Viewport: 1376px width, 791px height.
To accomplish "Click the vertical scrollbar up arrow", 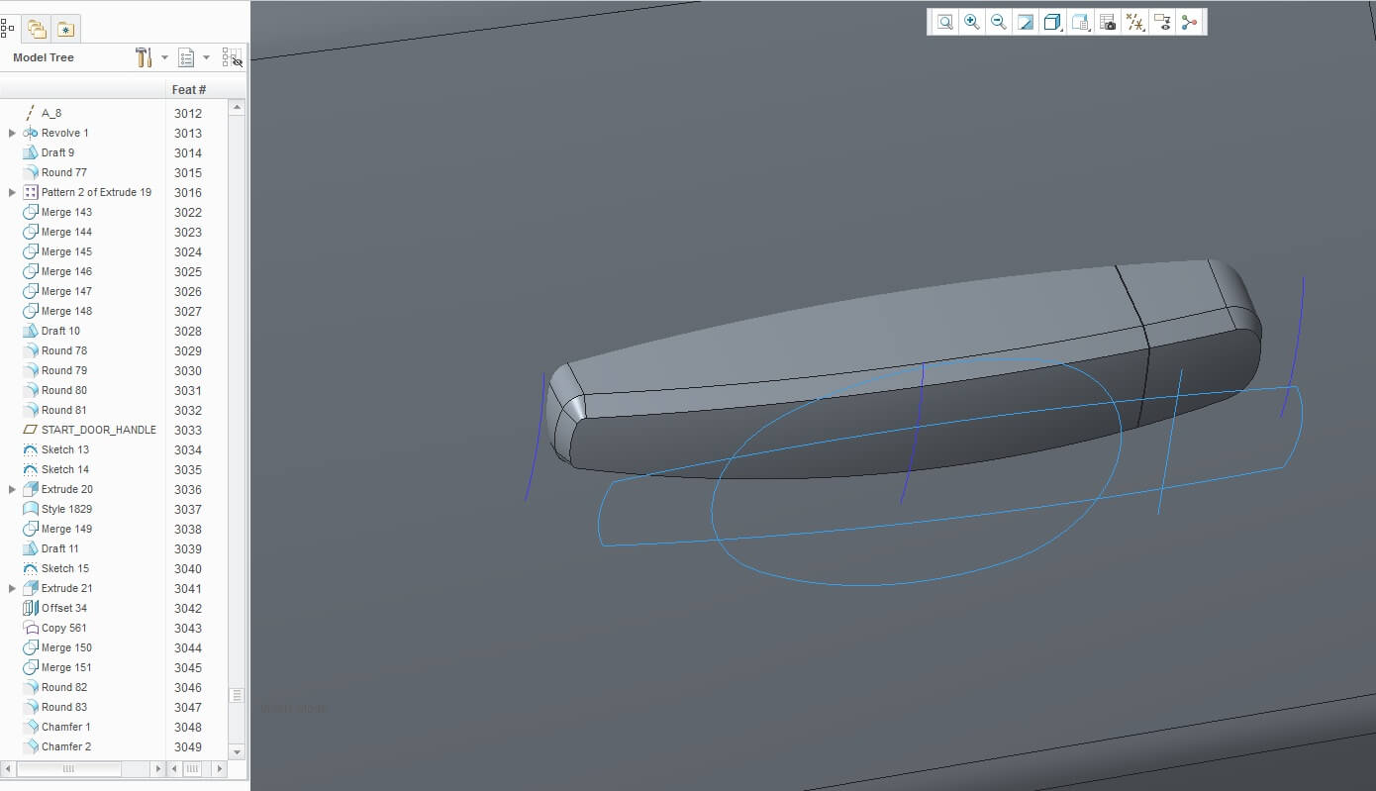I will (237, 108).
